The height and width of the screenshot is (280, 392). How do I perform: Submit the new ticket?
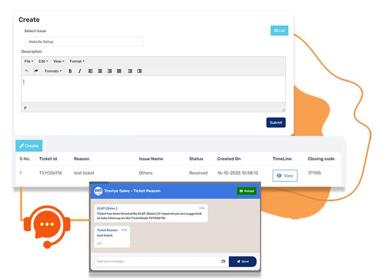click(x=276, y=123)
